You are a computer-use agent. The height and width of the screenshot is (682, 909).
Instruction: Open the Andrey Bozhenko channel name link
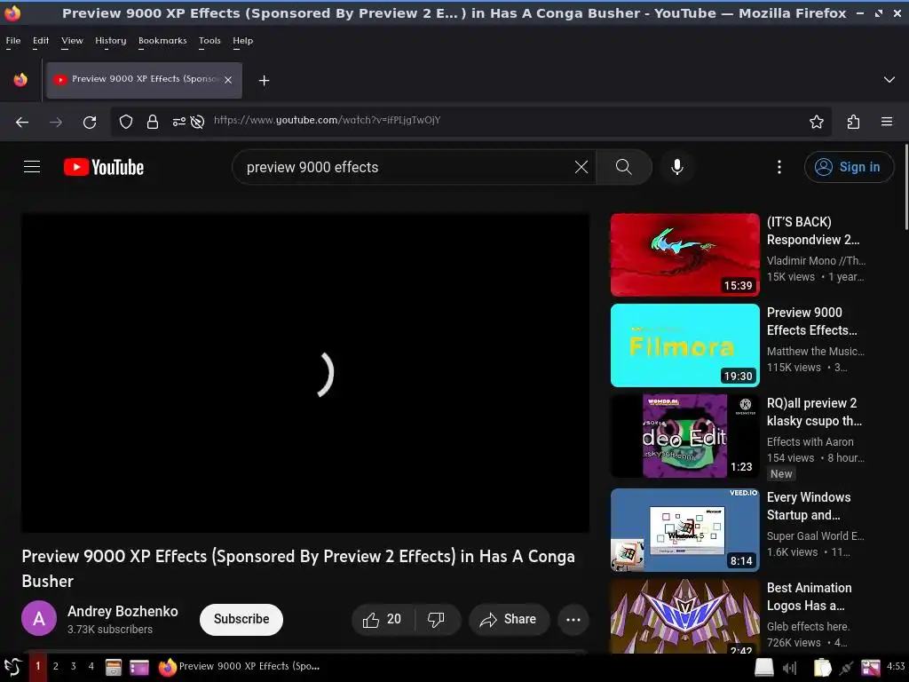click(x=123, y=611)
